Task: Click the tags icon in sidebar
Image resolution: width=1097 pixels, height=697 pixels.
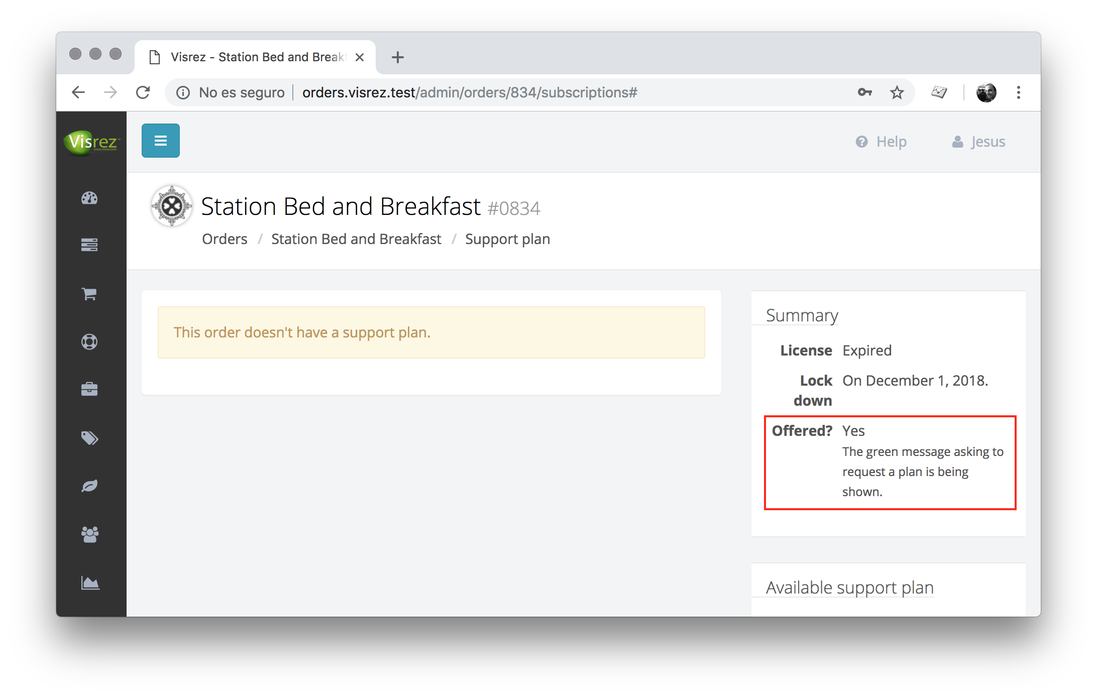Action: pyautogui.click(x=90, y=438)
